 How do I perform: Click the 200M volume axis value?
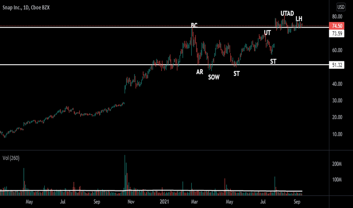pyautogui.click(x=337, y=164)
